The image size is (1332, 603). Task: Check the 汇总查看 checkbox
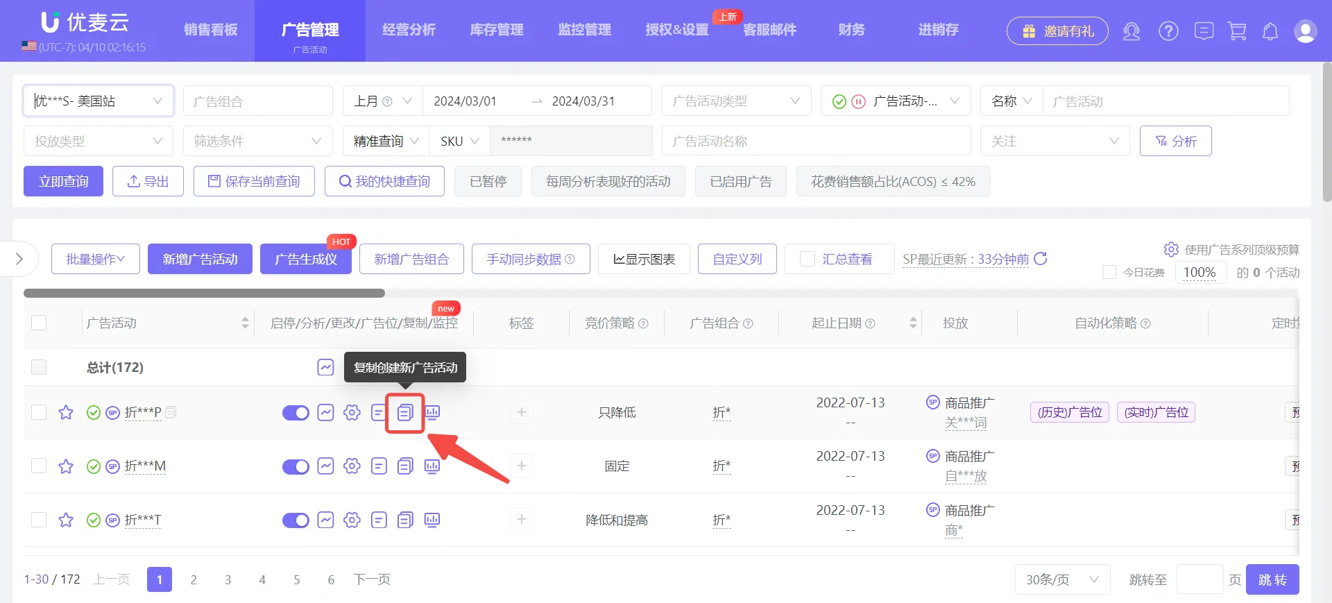click(808, 259)
